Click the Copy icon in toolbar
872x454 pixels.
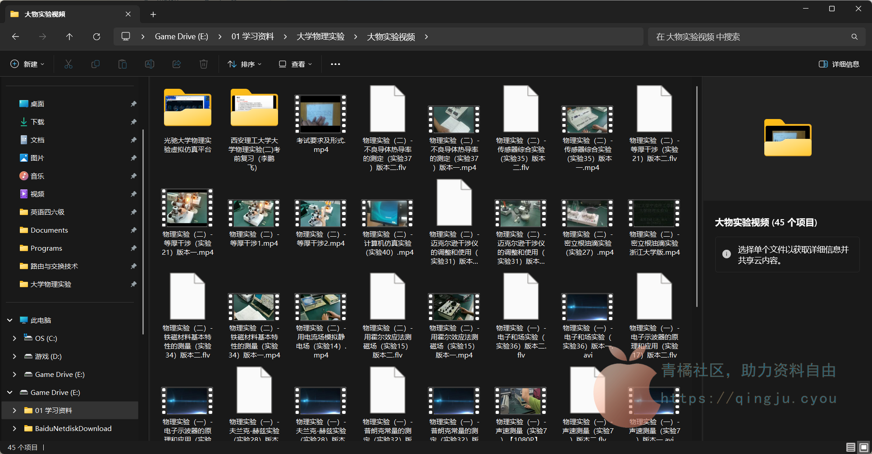96,64
